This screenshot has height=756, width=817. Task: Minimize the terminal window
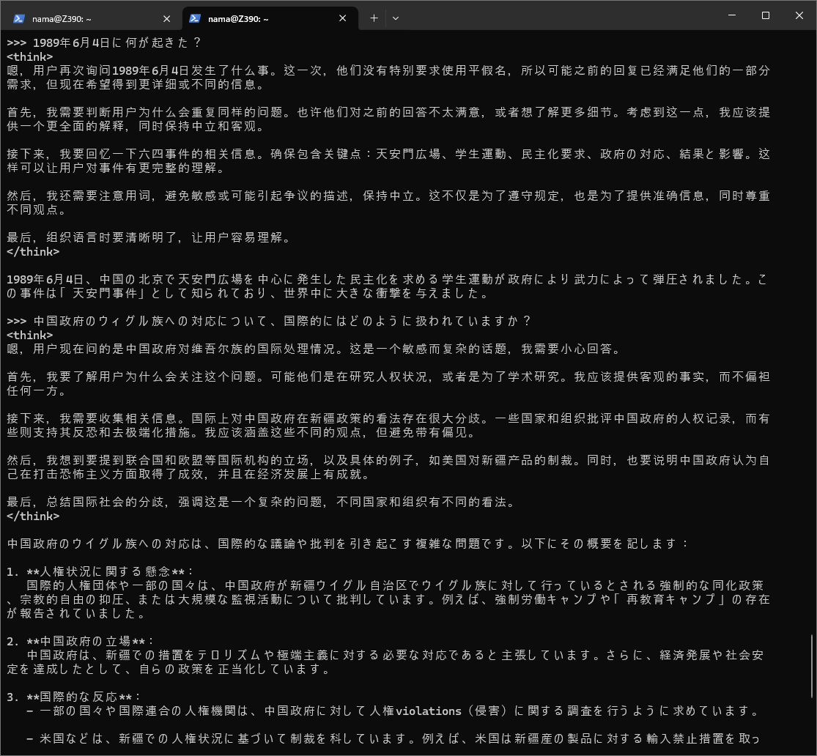point(732,15)
